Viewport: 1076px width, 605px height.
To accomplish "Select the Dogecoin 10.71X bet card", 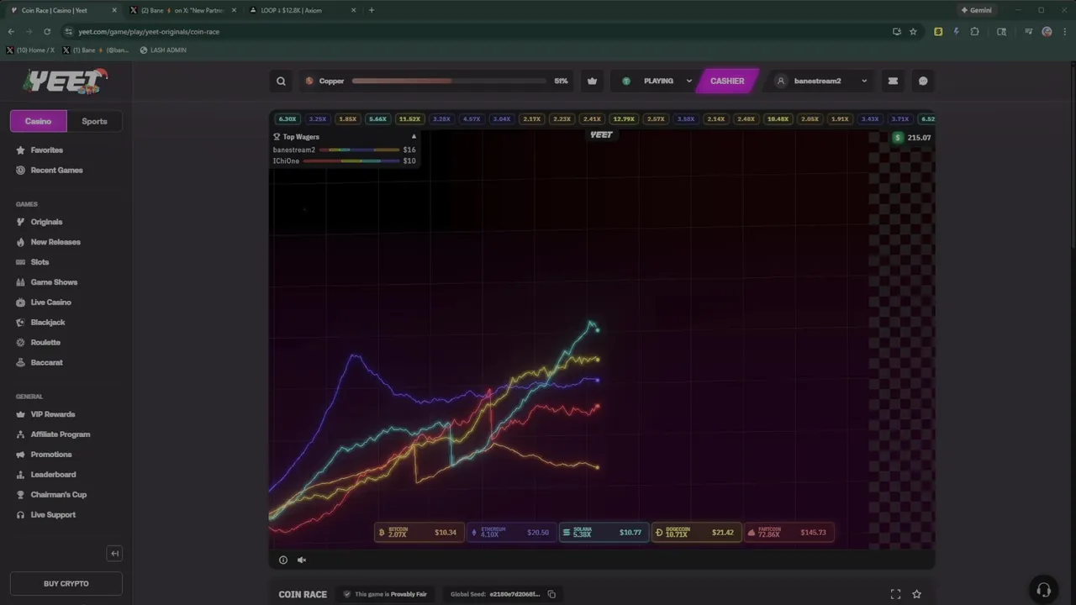I will (x=696, y=533).
